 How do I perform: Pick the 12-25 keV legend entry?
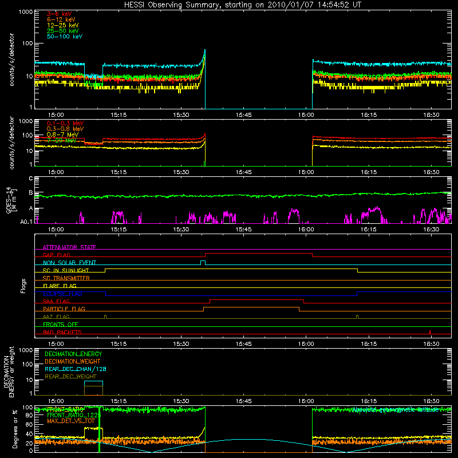click(63, 25)
